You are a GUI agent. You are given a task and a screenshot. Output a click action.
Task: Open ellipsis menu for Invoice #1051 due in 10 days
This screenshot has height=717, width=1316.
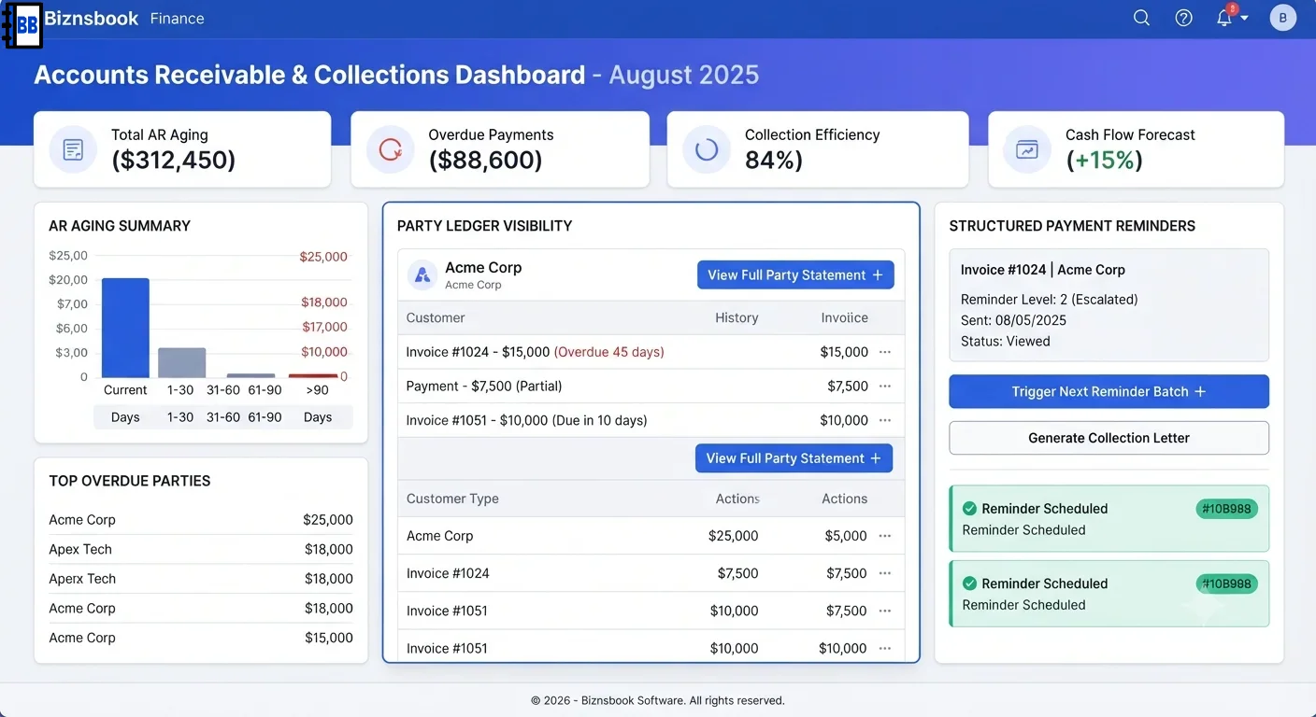[x=885, y=420]
